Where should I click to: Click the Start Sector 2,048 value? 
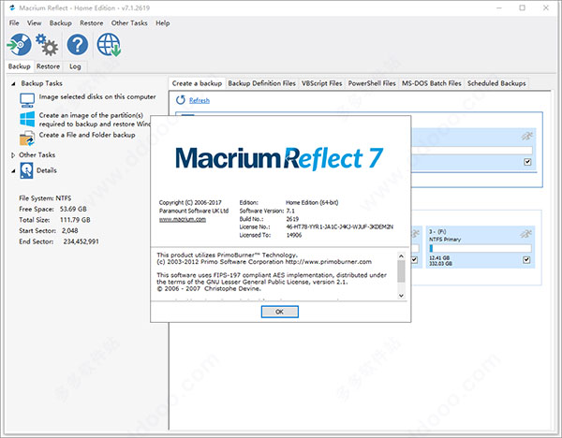[x=69, y=230]
